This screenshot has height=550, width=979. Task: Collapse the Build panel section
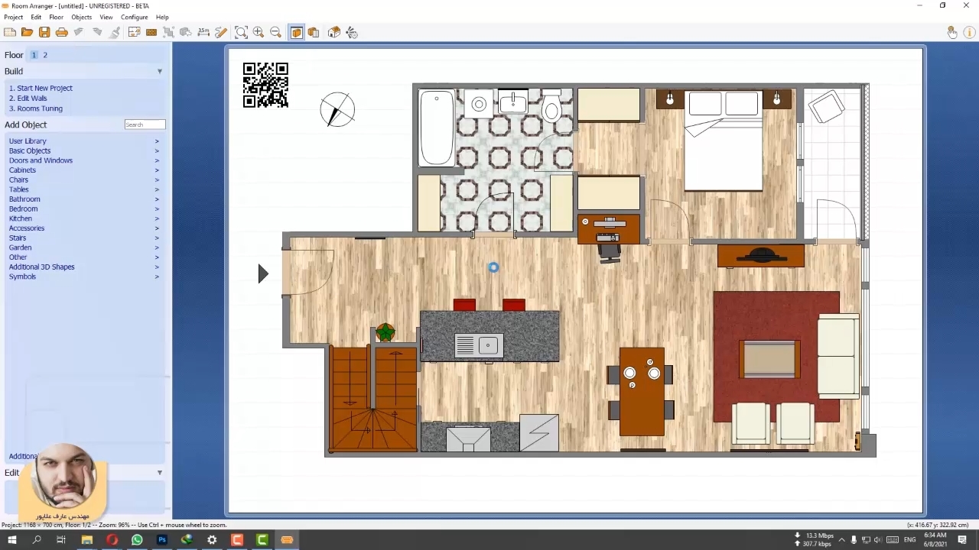160,71
